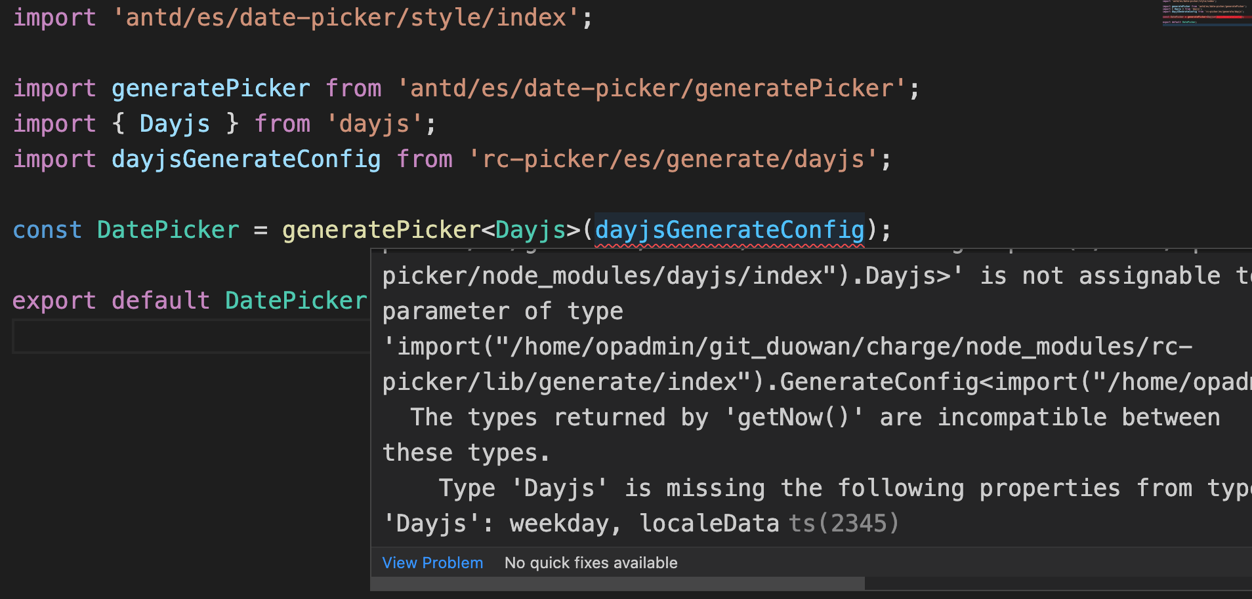The width and height of the screenshot is (1252, 599).
Task: Select the Dayjs token in the dayjs import
Action: point(174,123)
